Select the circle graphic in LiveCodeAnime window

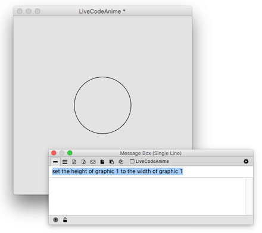point(102,105)
